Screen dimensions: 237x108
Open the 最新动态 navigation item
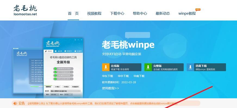pyautogui.click(x=163, y=13)
